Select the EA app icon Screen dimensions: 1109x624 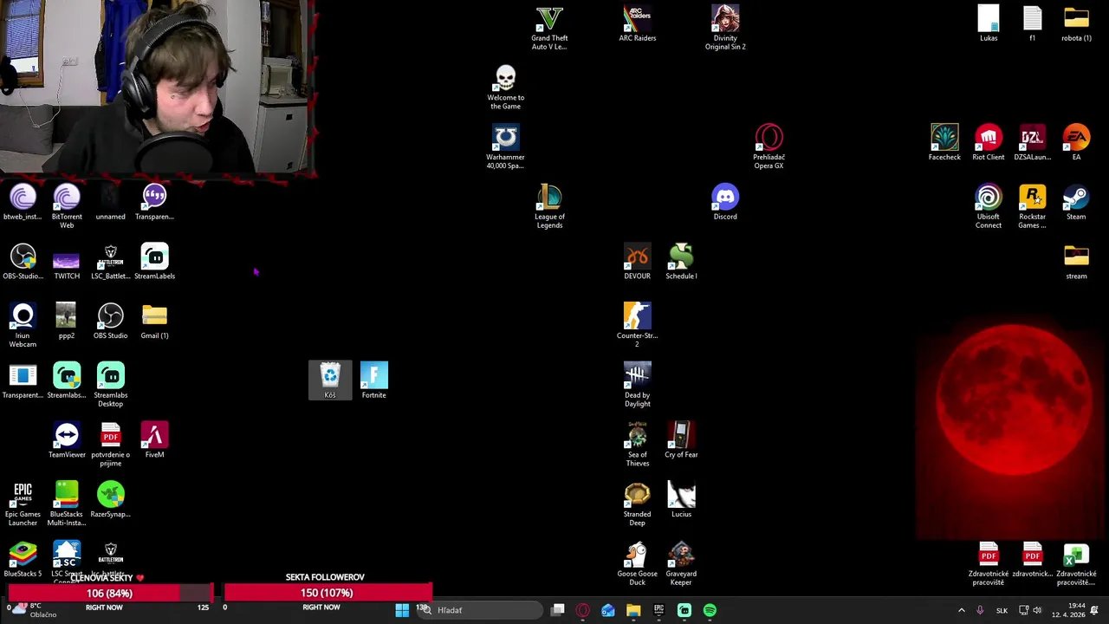1076,142
